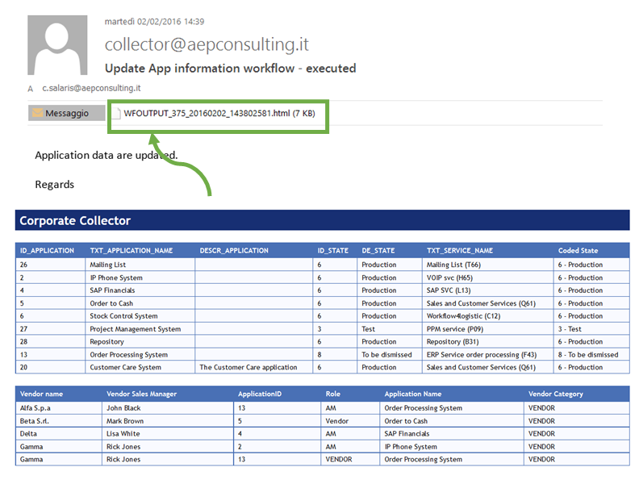Viewport: 639px width, 480px height.
Task: Select 'Project Management System' cell
Action: tap(140, 329)
